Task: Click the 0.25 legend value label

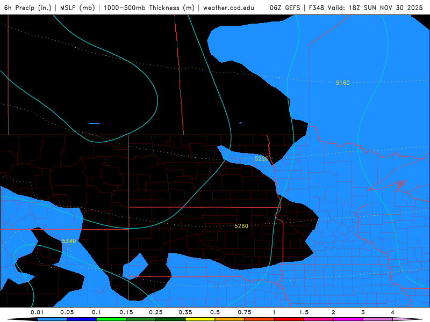Action: coord(156,312)
